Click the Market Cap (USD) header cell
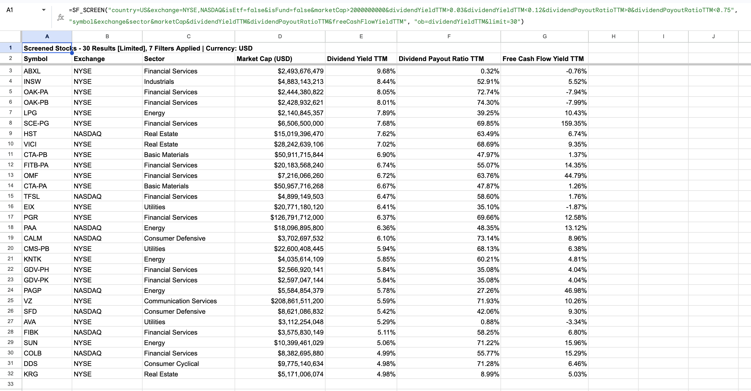The height and width of the screenshot is (391, 751). tap(280, 59)
